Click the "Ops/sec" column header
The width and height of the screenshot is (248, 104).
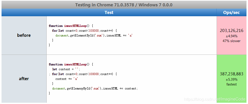click(231, 12)
